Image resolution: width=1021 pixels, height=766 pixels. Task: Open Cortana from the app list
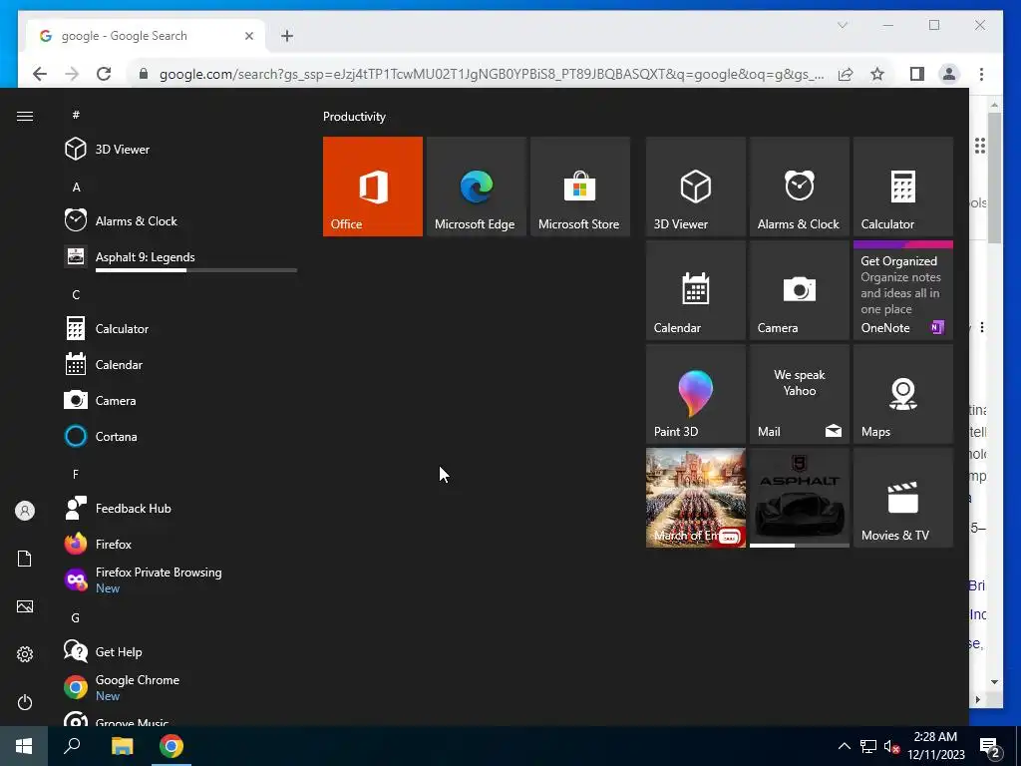coord(180,437)
